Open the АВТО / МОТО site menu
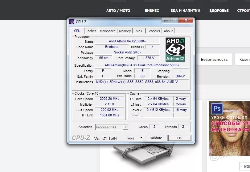 click(x=118, y=11)
